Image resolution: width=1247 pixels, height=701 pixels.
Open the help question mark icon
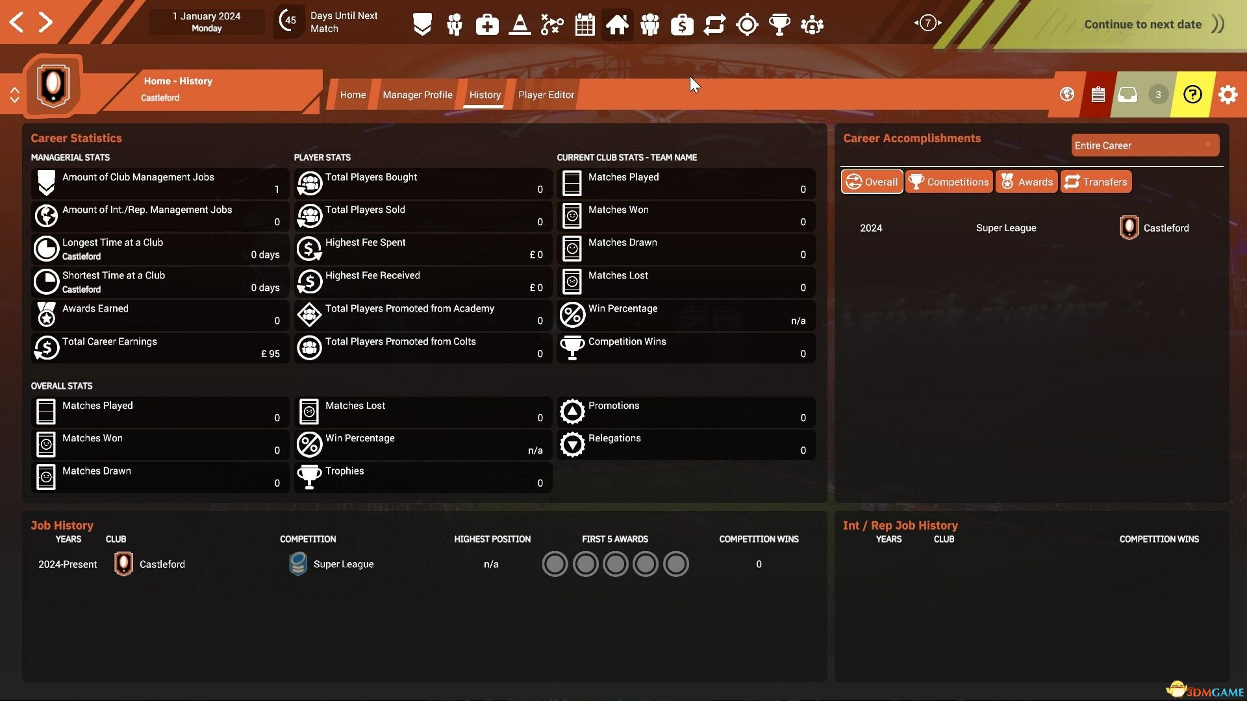1192,94
